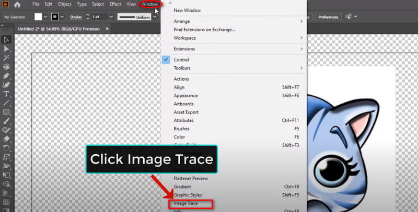Activate the Free Transform tool
Screen dimensions: 418x212
[x=6, y=175]
